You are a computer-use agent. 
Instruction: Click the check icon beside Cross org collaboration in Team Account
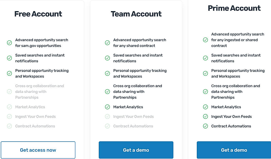tap(107, 91)
